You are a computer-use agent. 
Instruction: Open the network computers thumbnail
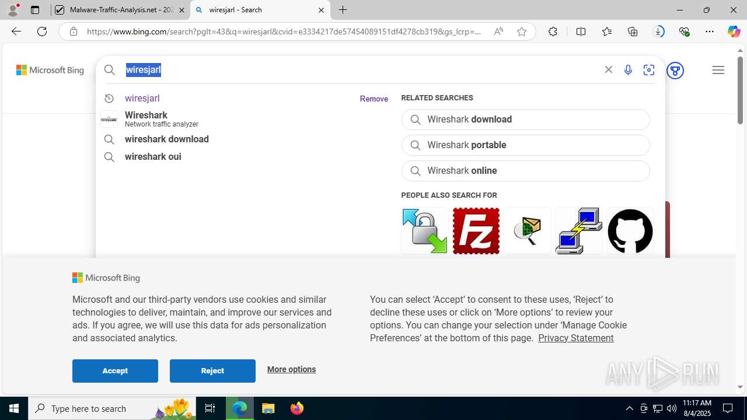point(579,231)
